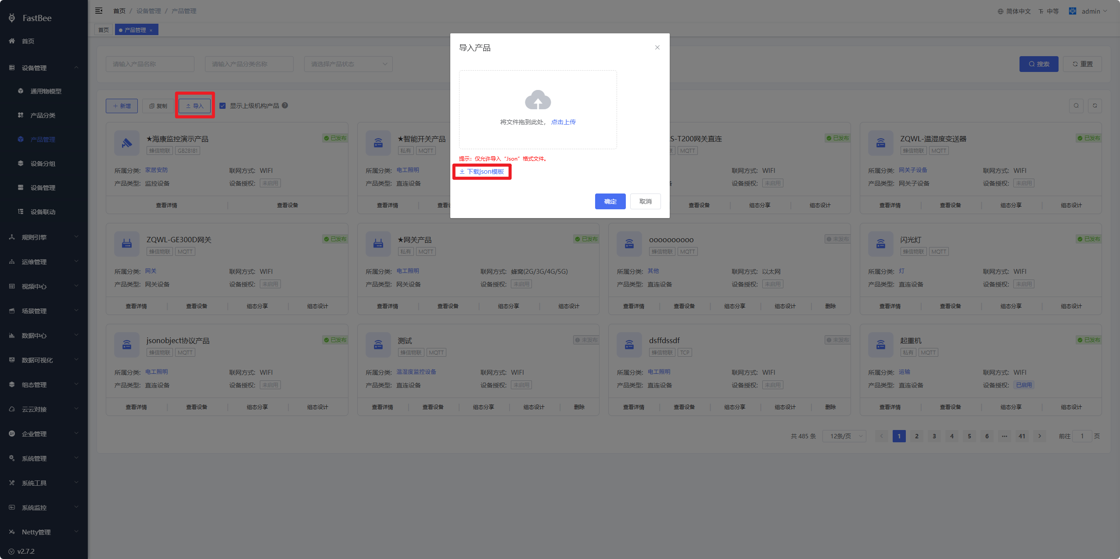Click the cloud upload icon
1120x559 pixels.
538,100
